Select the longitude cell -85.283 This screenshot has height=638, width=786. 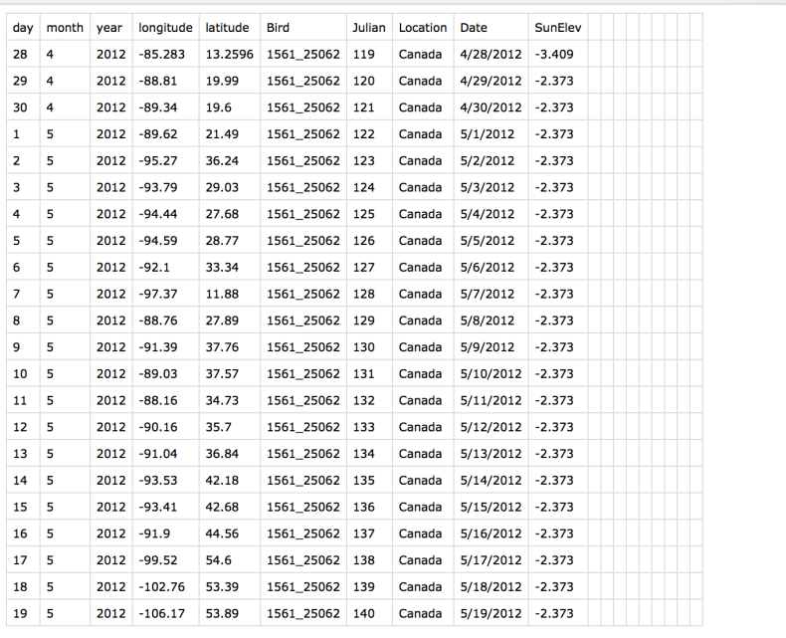tap(159, 53)
